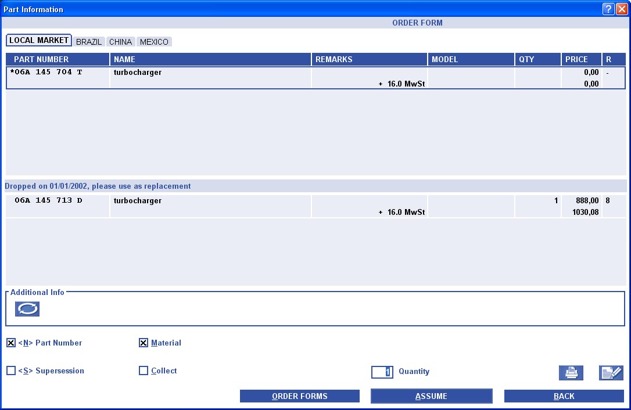The height and width of the screenshot is (410, 631).
Task: Click the ASSUME button
Action: point(431,396)
